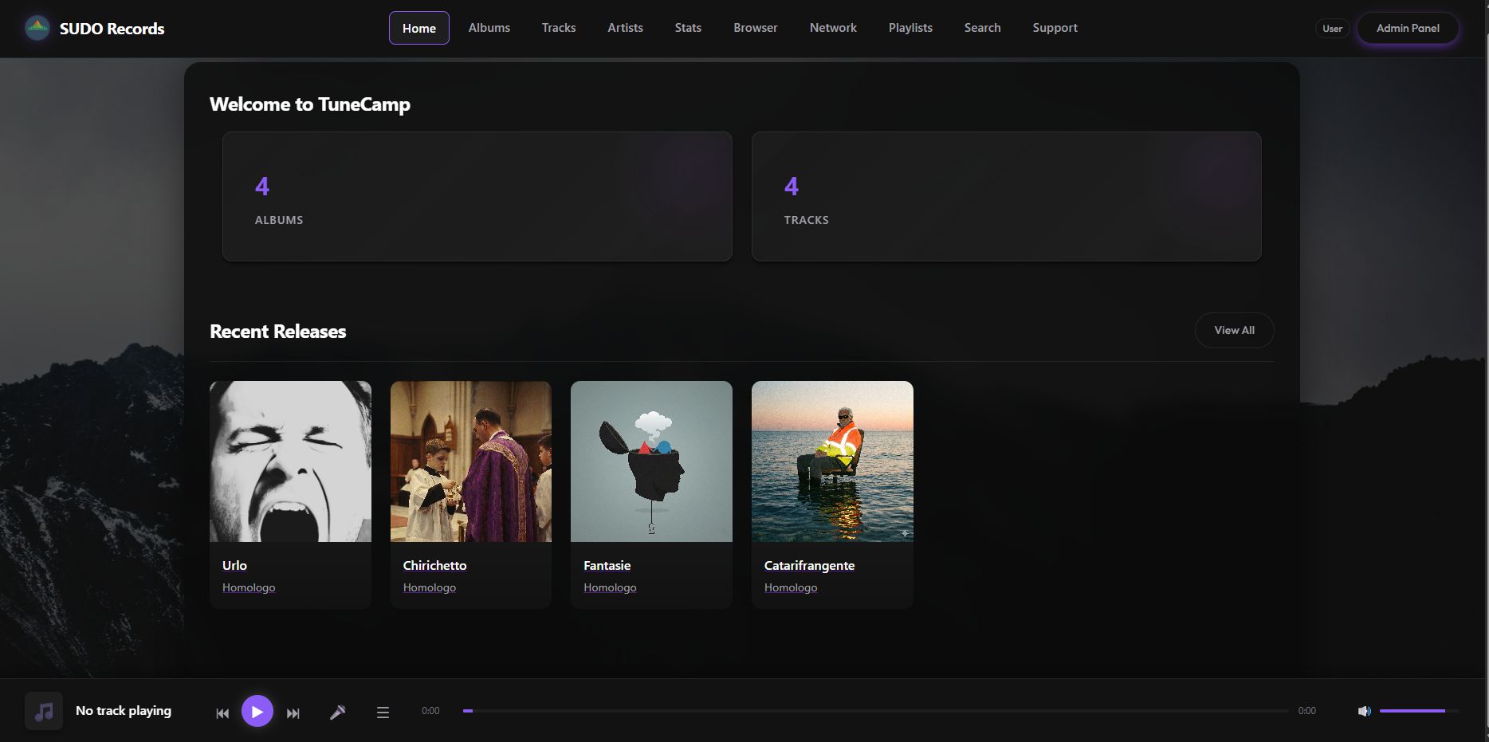The height and width of the screenshot is (742, 1489).
Task: Go to the Support page
Action: coord(1055,27)
